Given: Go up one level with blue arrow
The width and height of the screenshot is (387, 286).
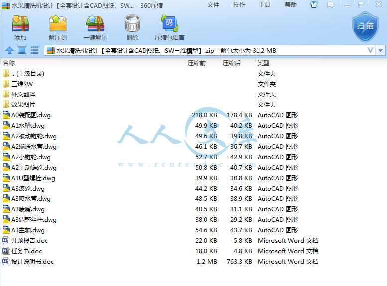Looking at the screenshot, I should pos(9,50).
